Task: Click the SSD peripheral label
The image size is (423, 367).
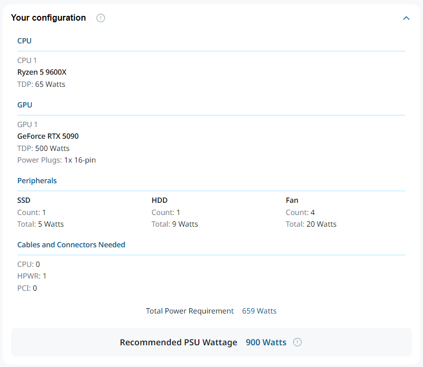Action: tap(24, 200)
